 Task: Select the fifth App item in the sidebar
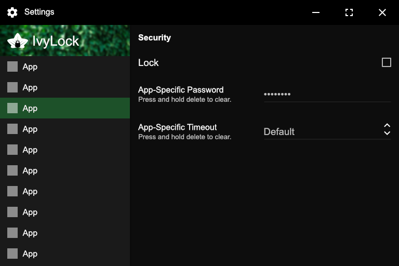click(x=30, y=150)
